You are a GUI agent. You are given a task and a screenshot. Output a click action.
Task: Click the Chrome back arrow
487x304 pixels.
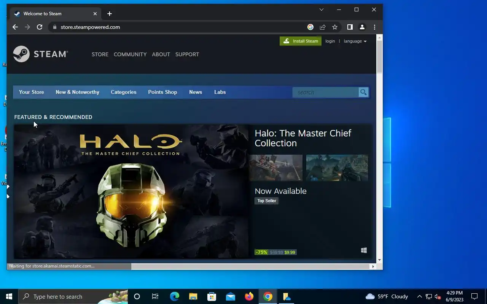pyautogui.click(x=15, y=27)
